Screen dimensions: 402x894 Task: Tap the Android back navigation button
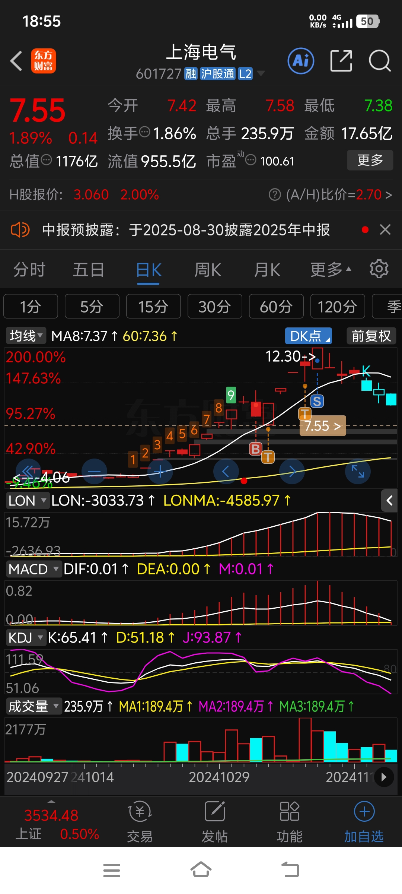[290, 870]
